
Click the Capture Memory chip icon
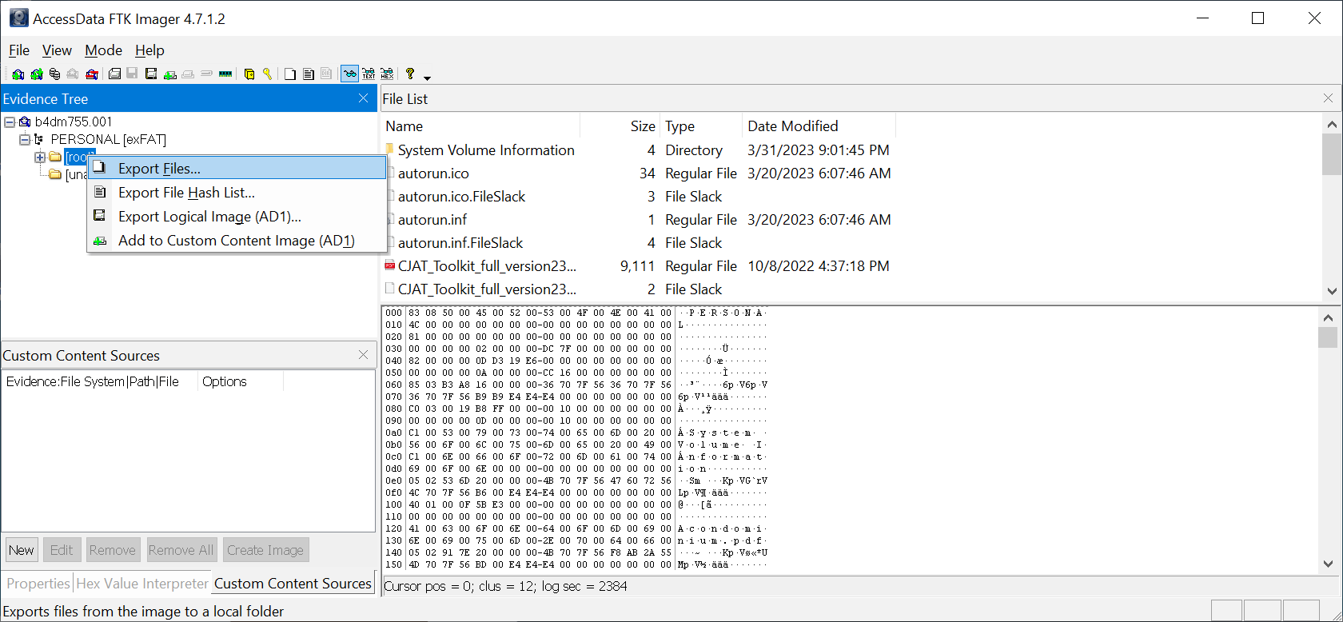[225, 74]
